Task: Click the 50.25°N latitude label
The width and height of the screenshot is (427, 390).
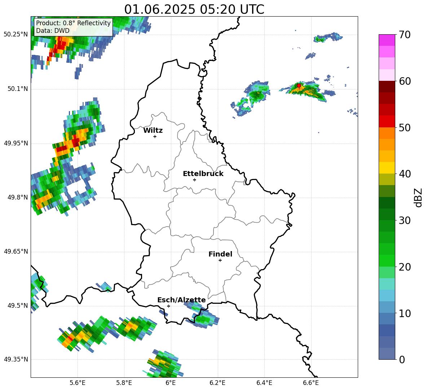Action: (16, 35)
